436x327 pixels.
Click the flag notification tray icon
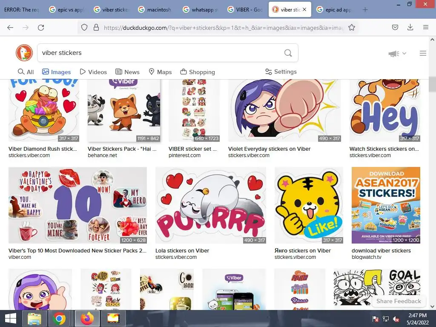tap(375, 319)
